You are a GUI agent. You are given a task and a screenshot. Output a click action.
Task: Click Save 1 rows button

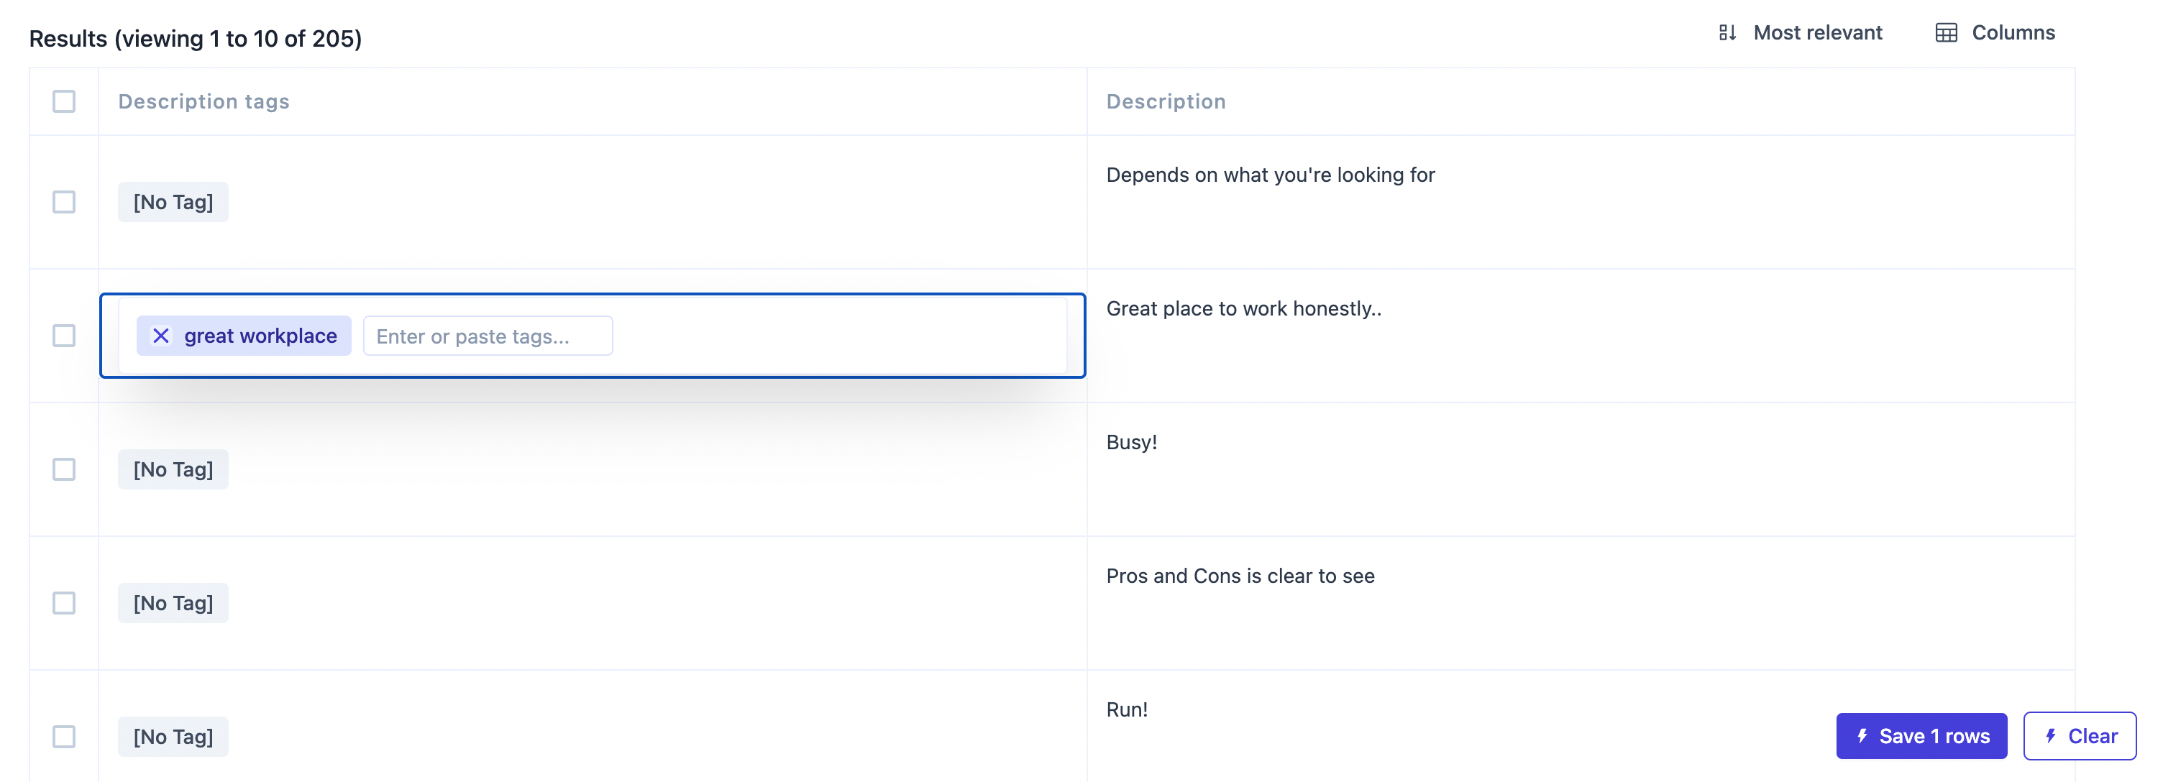tap(1933, 736)
